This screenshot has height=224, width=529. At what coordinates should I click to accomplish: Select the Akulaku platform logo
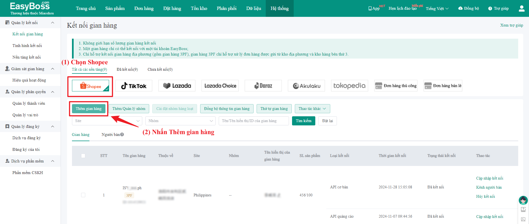pyautogui.click(x=306, y=86)
